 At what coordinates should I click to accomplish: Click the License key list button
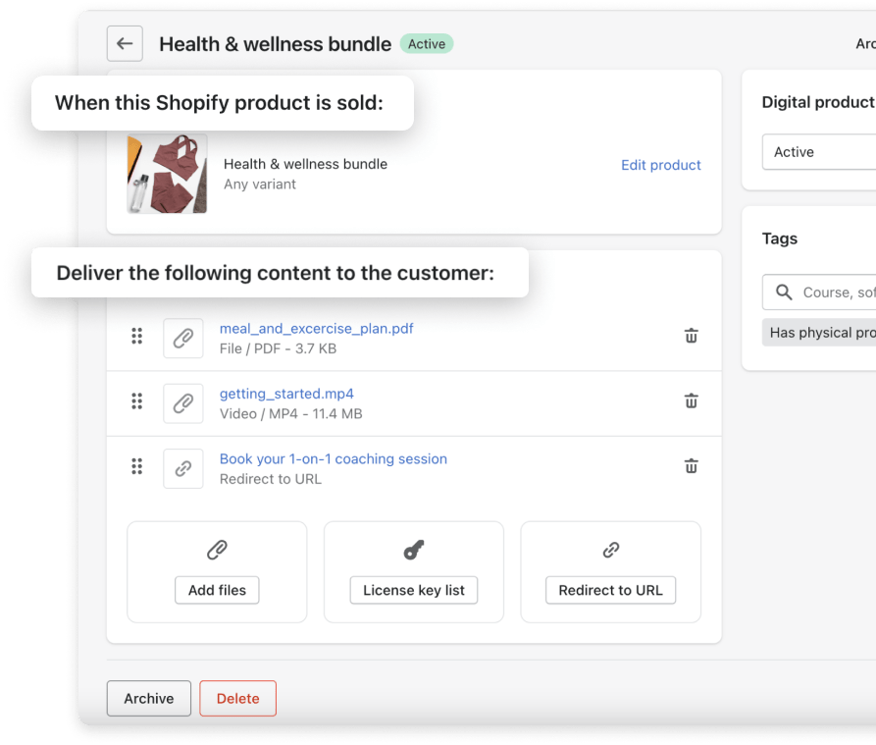coord(414,590)
